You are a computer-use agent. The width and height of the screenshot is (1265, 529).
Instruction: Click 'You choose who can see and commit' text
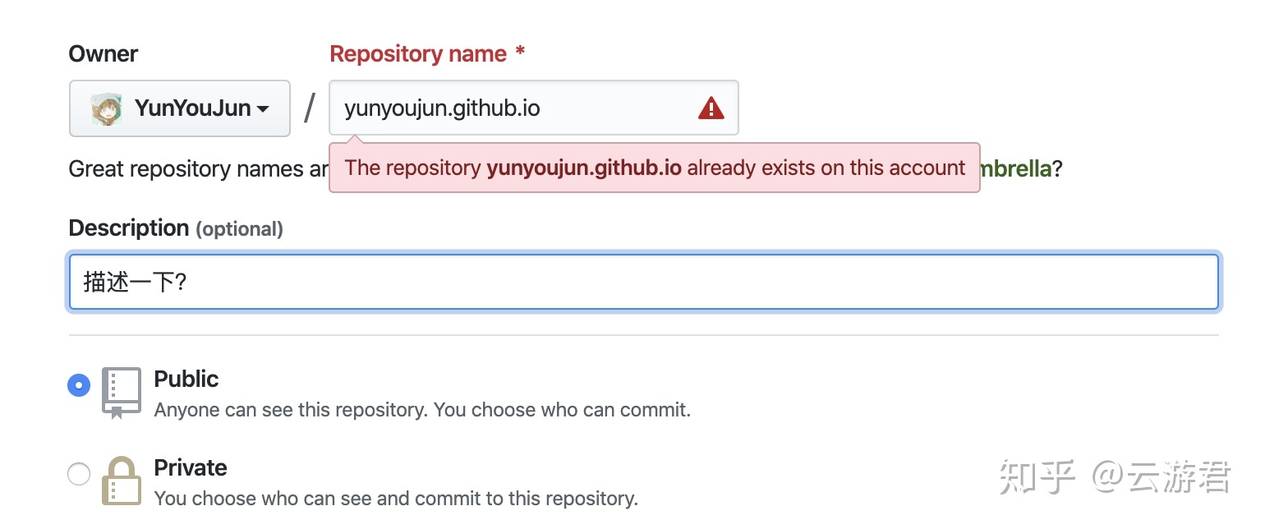[396, 498]
